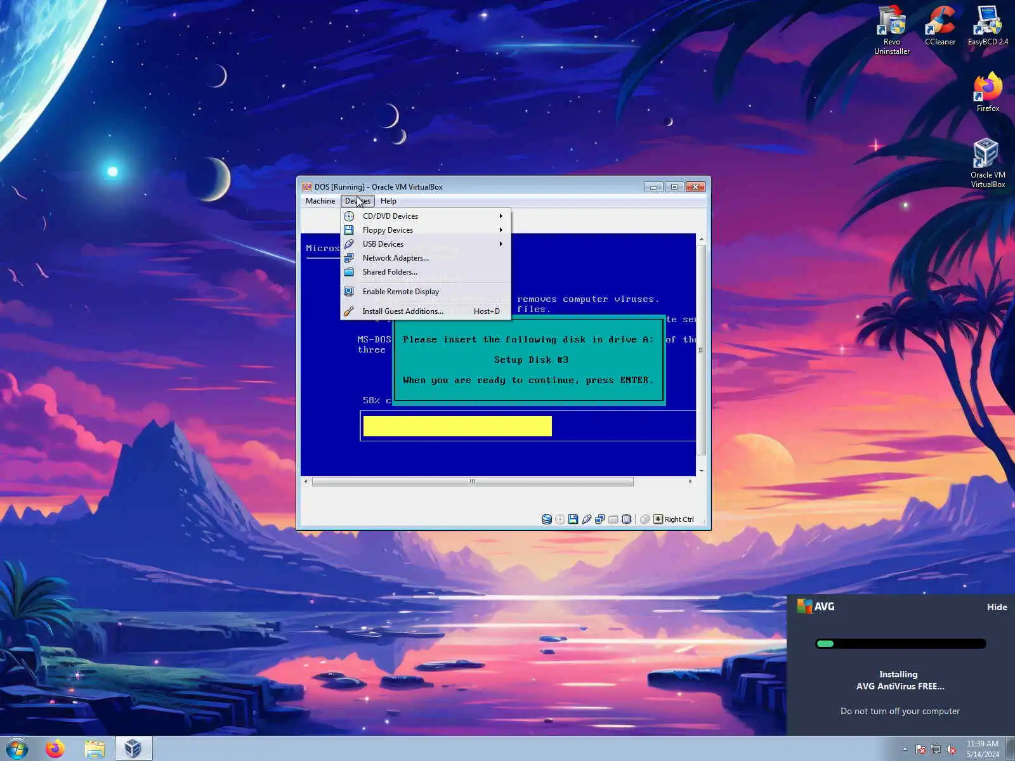Select the Oracle VM VirtualBox desktop icon

[x=988, y=164]
